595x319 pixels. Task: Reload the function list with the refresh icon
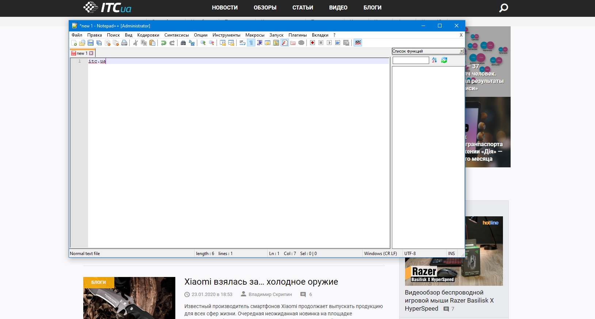tap(444, 60)
